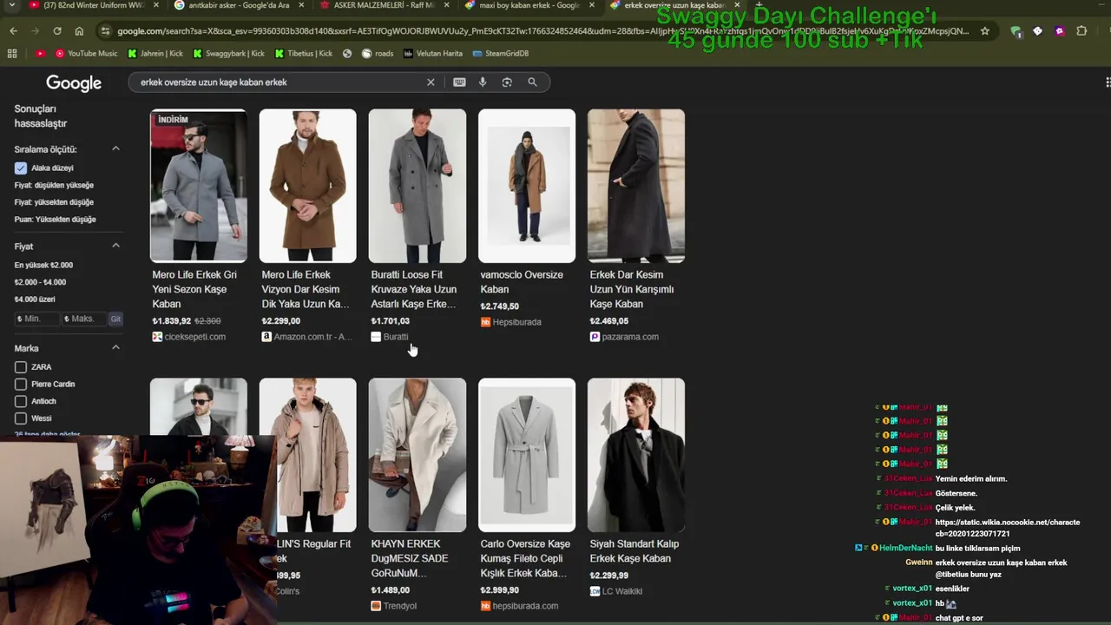Open Velutan Harita bookmark

[432, 53]
